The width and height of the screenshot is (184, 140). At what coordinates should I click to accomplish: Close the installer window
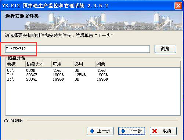coord(178,5)
